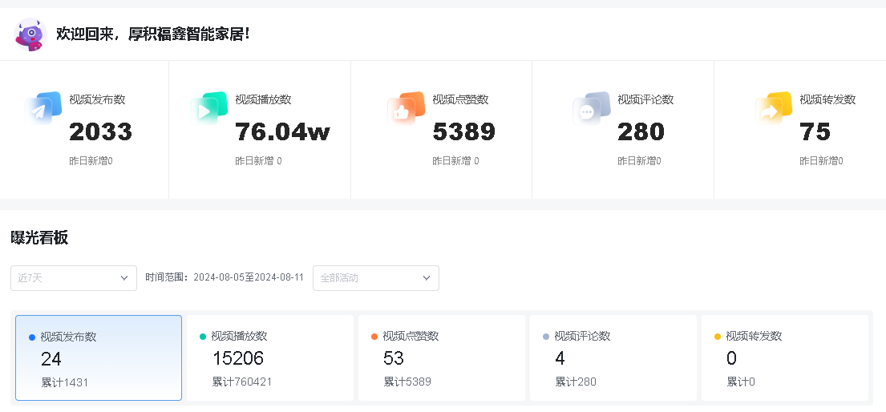Image resolution: width=886 pixels, height=412 pixels.
Task: Click the blue 视频发布数 paper plane icon
Action: 43,108
